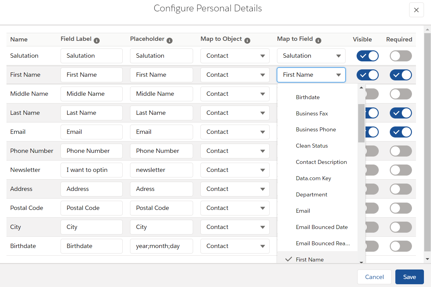Enable the Required toggle for Phone Number
This screenshot has width=431, height=287.
pyautogui.click(x=401, y=151)
